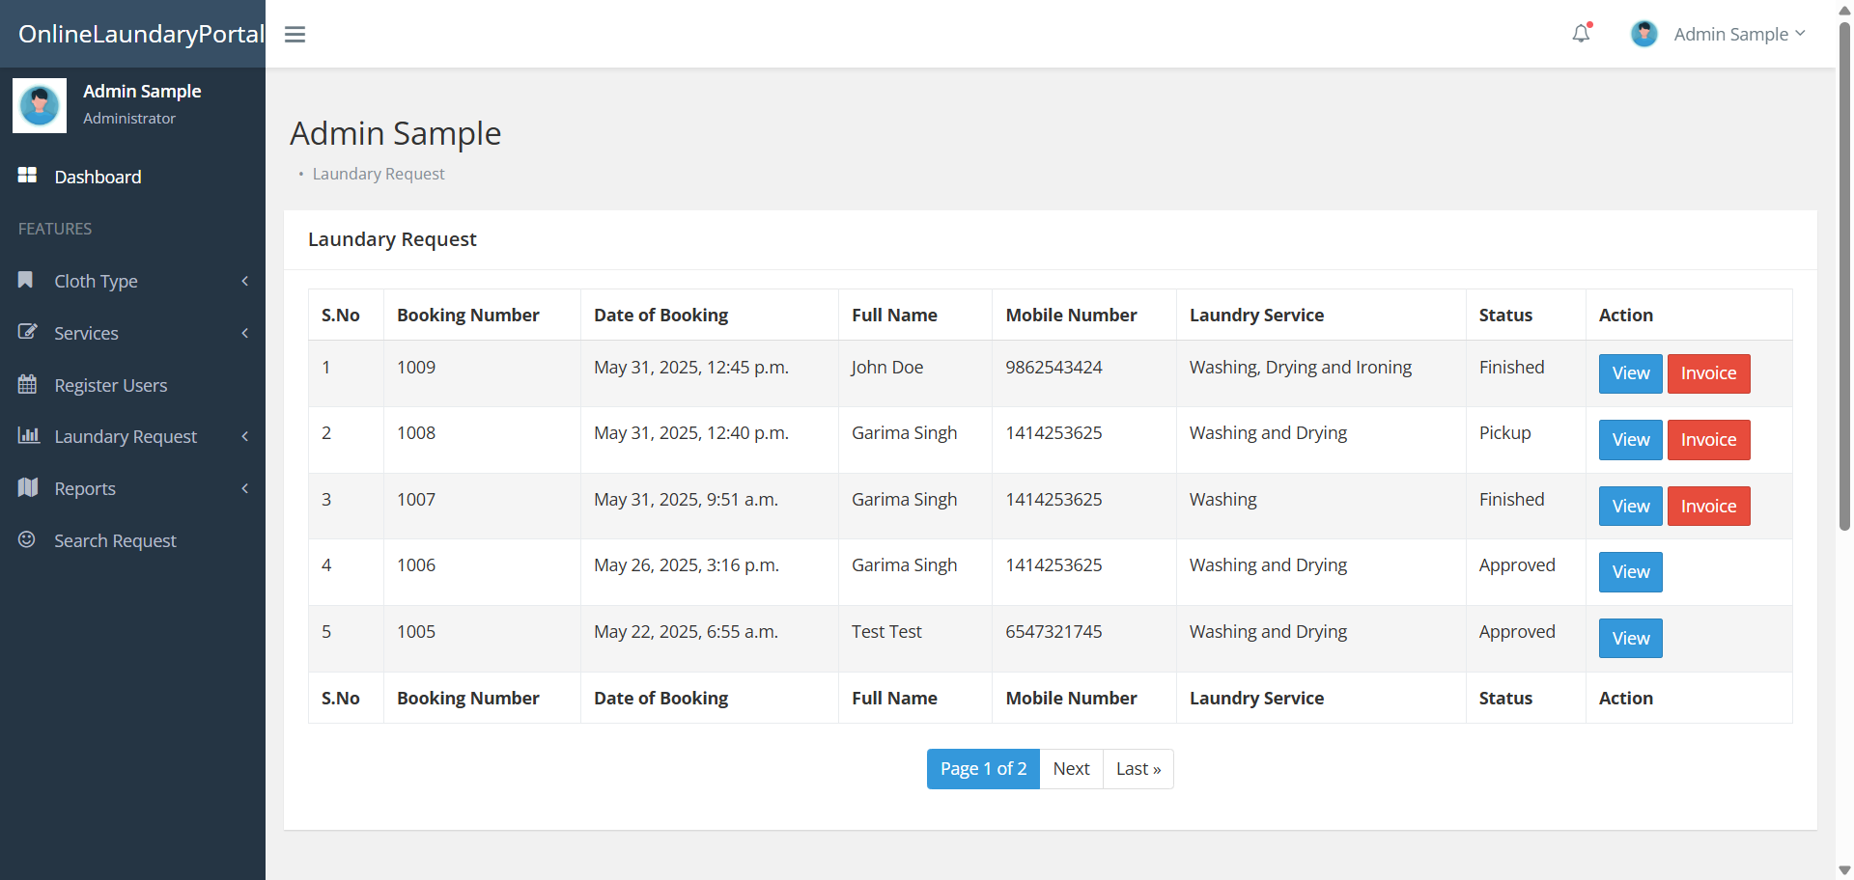Click the Search Request smiley icon
This screenshot has height=880, width=1854.
click(27, 539)
